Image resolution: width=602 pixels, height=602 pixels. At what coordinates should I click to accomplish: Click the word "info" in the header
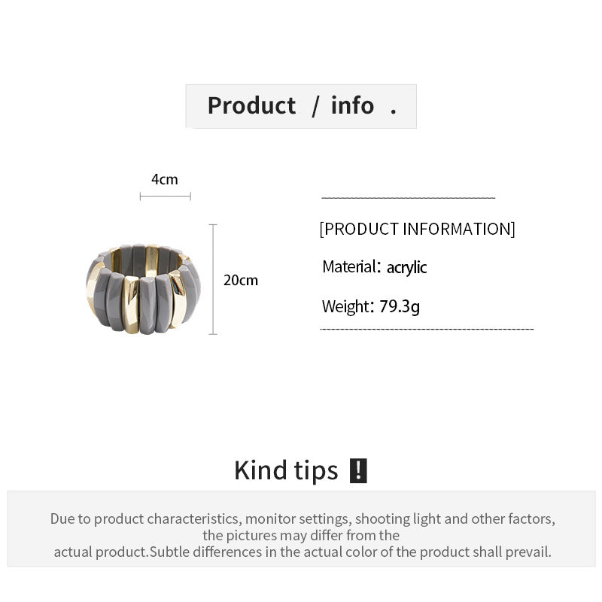coord(352,105)
